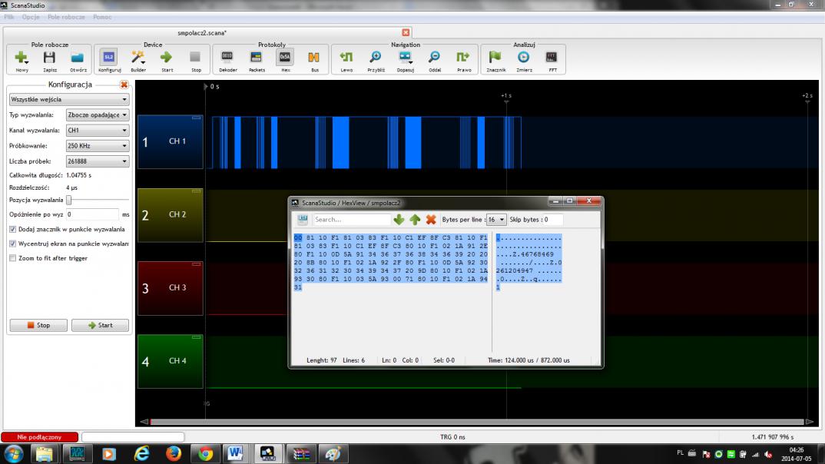Open the Typ wyzwalania dropdown
This screenshot has width=825, height=464.
pyautogui.click(x=97, y=115)
